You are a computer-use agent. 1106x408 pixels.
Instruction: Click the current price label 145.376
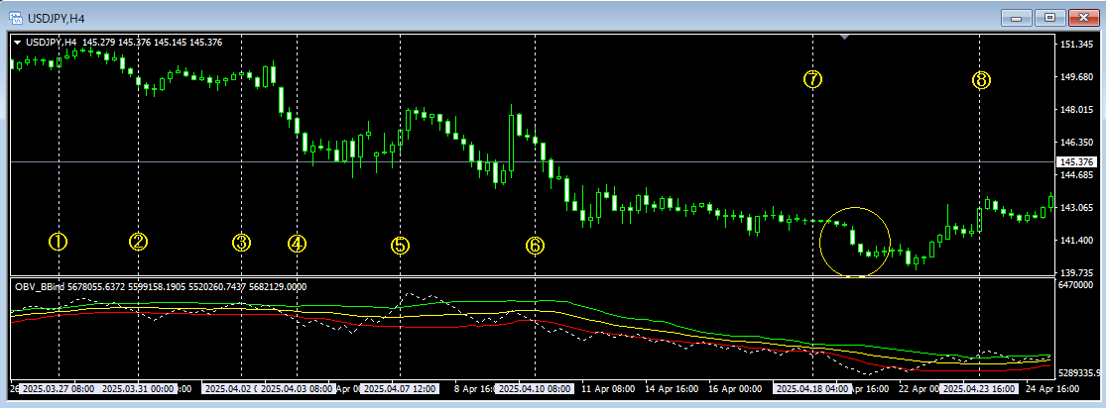click(x=1075, y=162)
